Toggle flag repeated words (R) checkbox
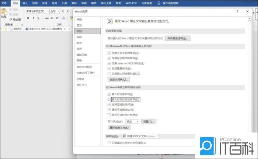The image size is (258, 159). 109,68
